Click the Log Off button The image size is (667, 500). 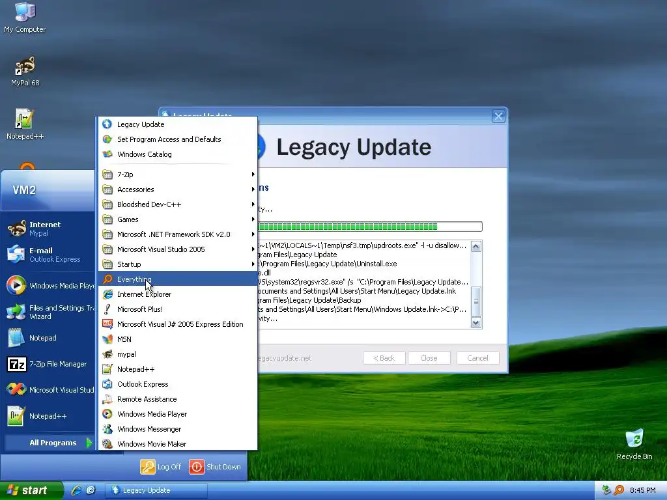tap(161, 466)
